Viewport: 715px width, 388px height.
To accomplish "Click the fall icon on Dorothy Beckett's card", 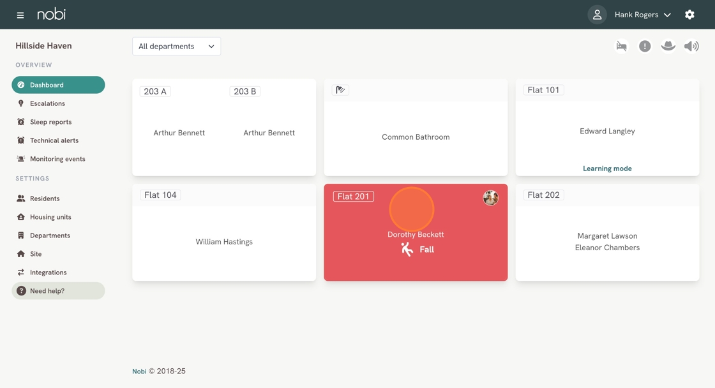I will click(x=407, y=250).
